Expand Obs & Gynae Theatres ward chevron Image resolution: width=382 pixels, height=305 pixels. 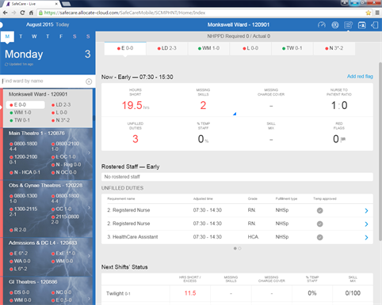tap(90, 208)
